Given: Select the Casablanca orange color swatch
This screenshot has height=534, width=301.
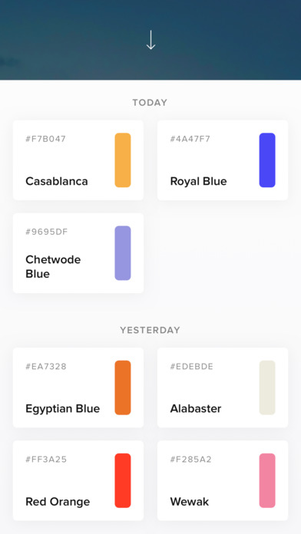Looking at the screenshot, I should pyautogui.click(x=123, y=160).
